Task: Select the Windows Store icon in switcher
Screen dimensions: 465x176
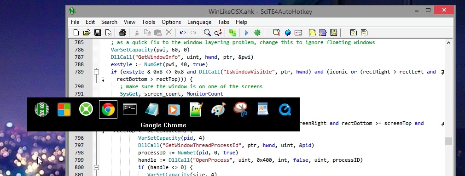Action: (64, 109)
